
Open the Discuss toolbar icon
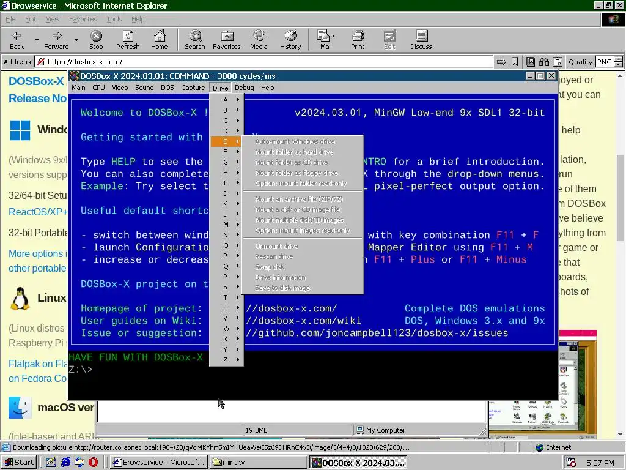[x=421, y=40]
